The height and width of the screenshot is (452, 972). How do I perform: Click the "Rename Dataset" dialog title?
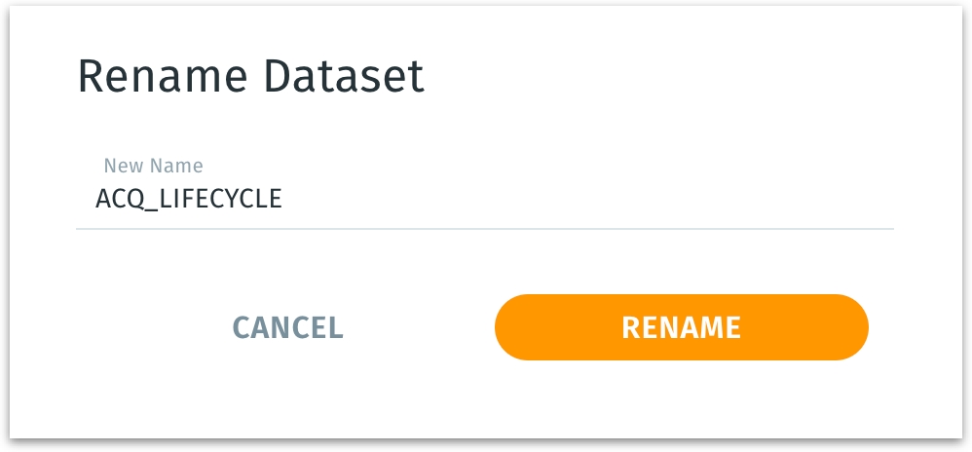(x=250, y=77)
